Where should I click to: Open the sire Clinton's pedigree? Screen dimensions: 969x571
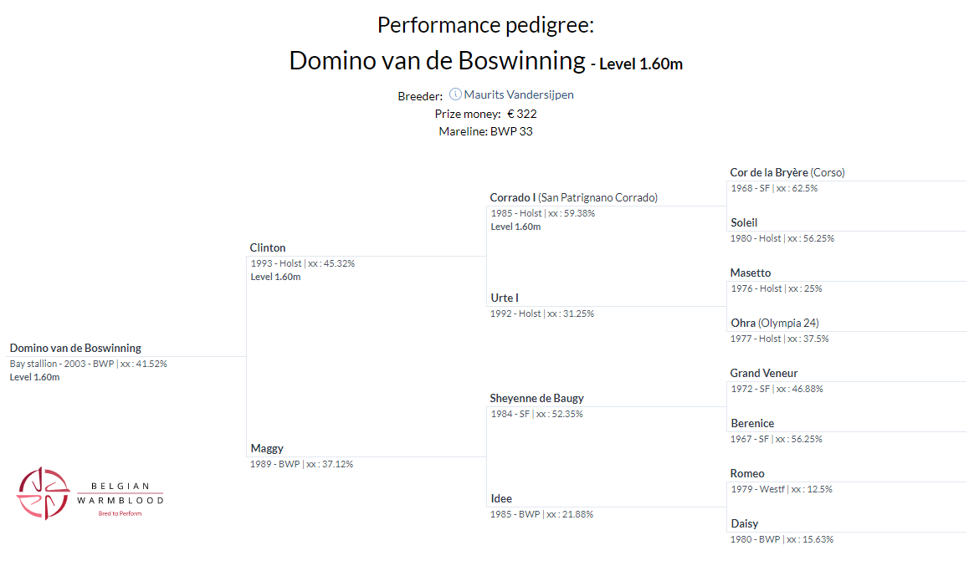[x=268, y=248]
